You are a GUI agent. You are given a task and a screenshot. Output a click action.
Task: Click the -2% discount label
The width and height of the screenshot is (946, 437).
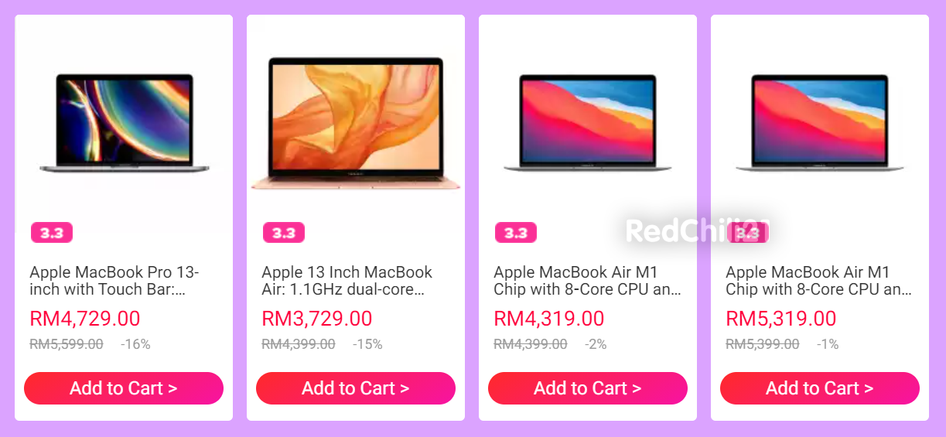[x=596, y=344]
